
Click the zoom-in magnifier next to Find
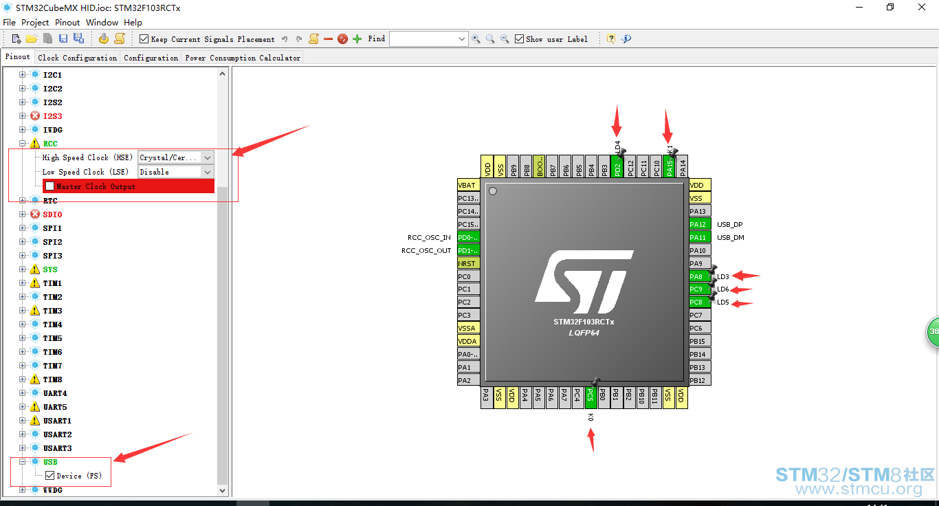click(476, 39)
